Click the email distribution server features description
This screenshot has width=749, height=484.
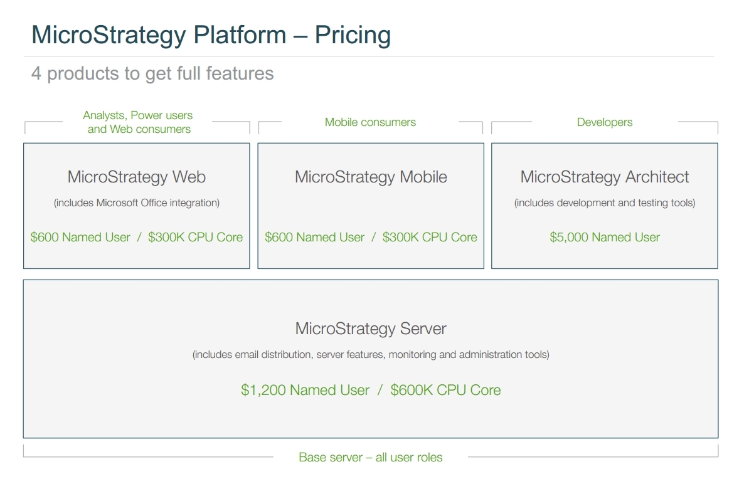point(371,354)
